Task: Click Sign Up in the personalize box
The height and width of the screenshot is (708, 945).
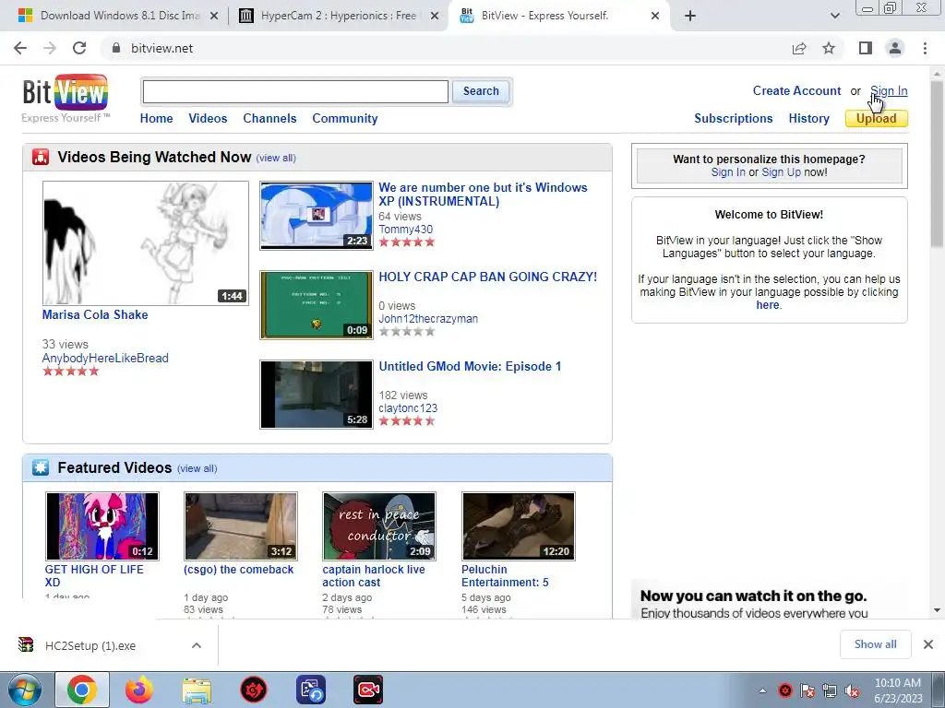Action: coord(781,172)
